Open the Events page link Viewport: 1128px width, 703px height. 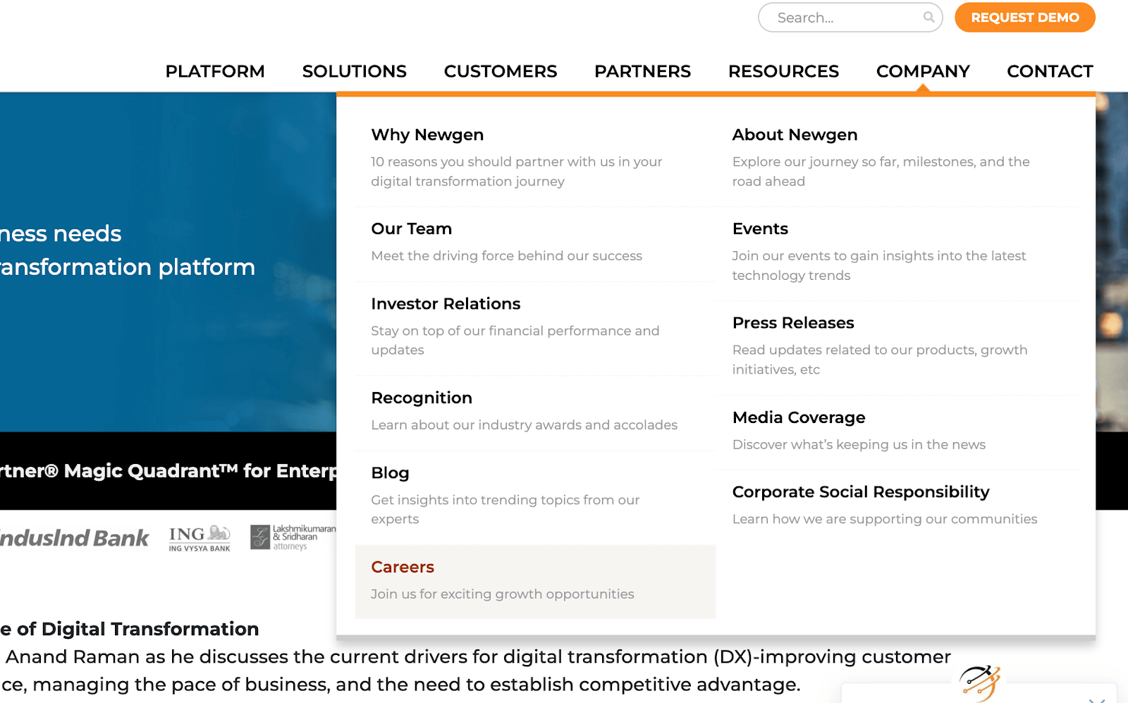(760, 228)
